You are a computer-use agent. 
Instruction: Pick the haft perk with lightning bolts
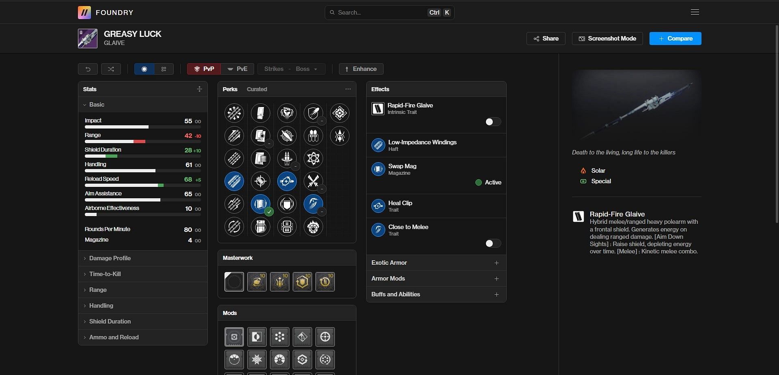point(234,204)
